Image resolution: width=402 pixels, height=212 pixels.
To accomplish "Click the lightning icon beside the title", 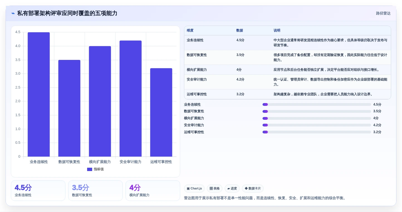I will tap(13, 13).
